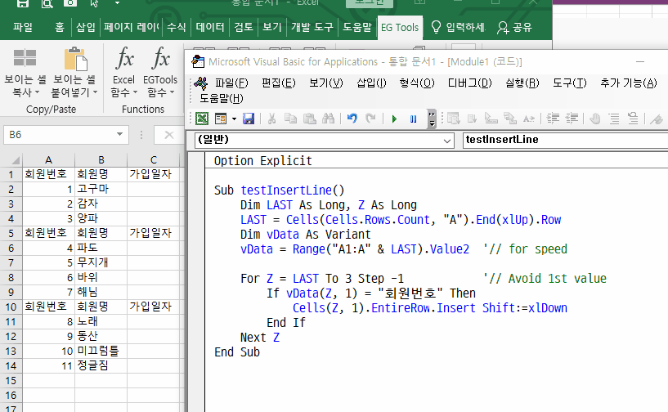Select column C header in Excel

(x=154, y=160)
